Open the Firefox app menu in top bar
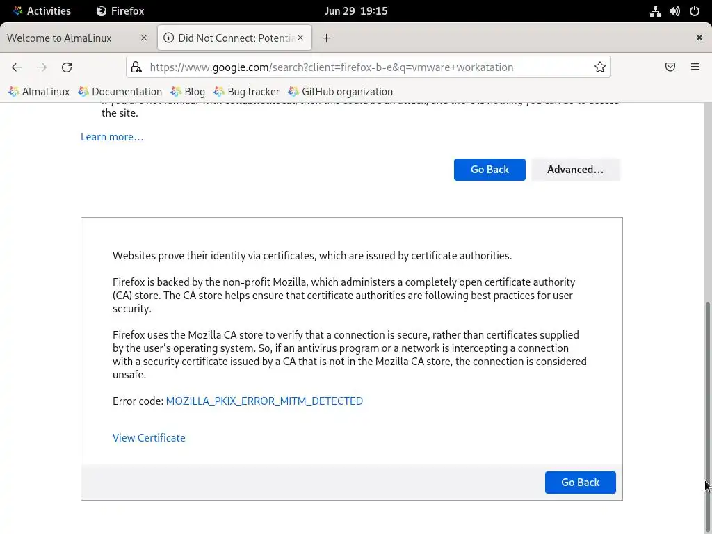712x534 pixels. pyautogui.click(x=120, y=11)
